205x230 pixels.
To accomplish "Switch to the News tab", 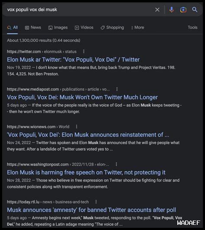I will (33, 28).
